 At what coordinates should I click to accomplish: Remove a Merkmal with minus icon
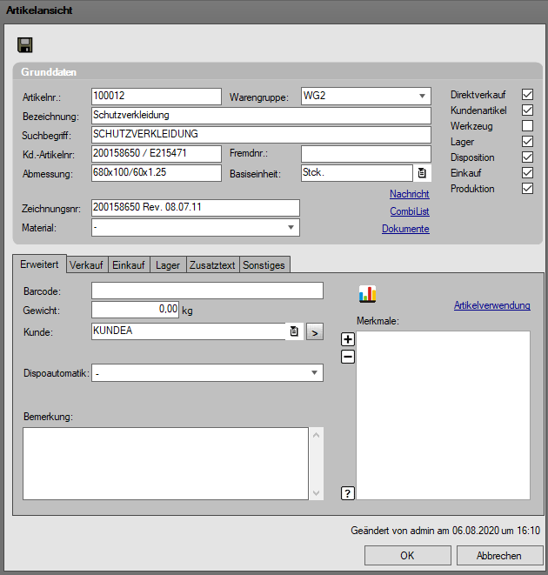[x=348, y=356]
